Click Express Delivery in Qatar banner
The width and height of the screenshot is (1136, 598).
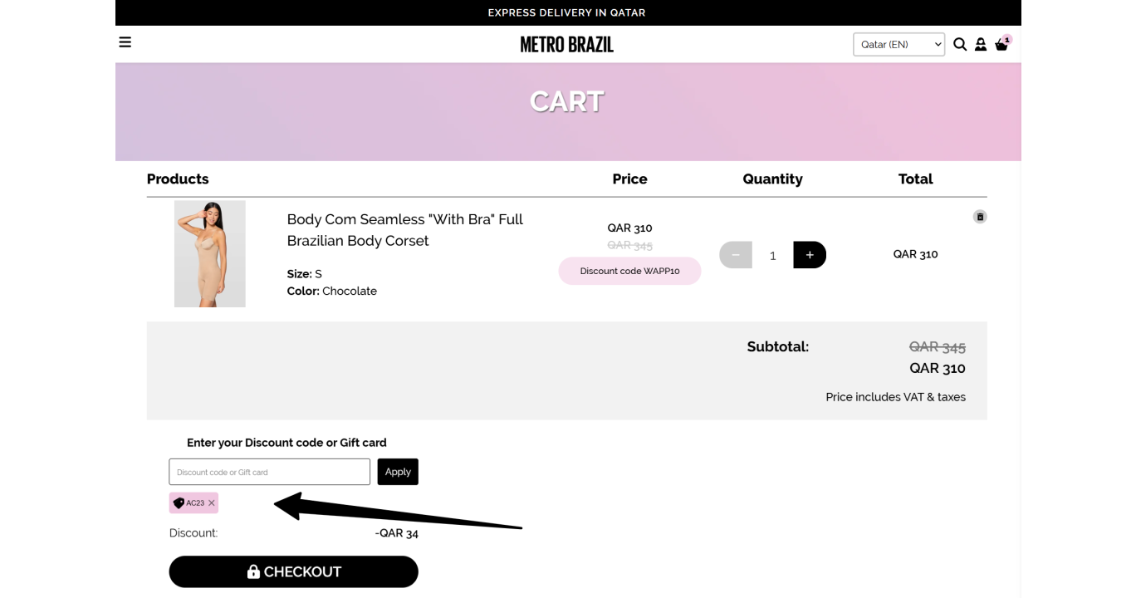[567, 12]
